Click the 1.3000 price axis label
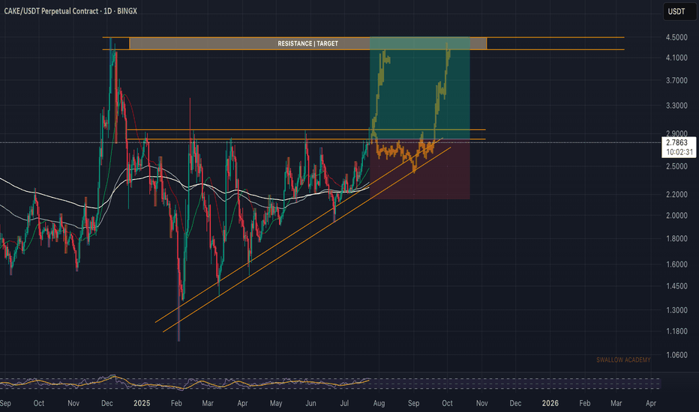 676,310
